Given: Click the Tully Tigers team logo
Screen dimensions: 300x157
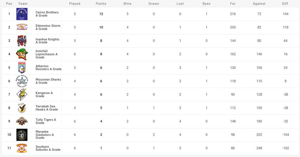Looking at the screenshot, I should click(22, 121).
